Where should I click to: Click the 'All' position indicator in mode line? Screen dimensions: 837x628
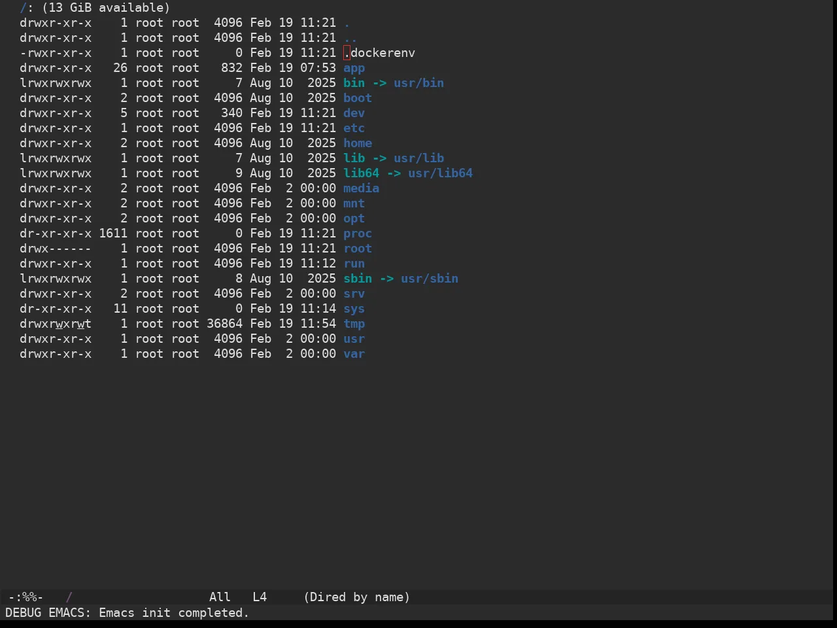point(220,597)
